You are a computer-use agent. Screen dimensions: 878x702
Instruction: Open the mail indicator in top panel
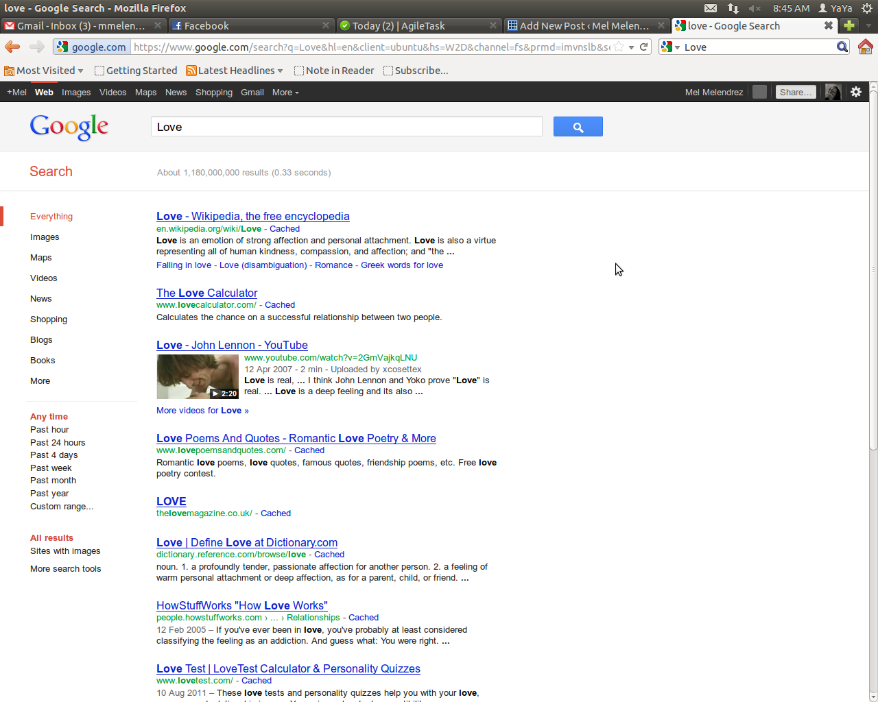(x=711, y=8)
